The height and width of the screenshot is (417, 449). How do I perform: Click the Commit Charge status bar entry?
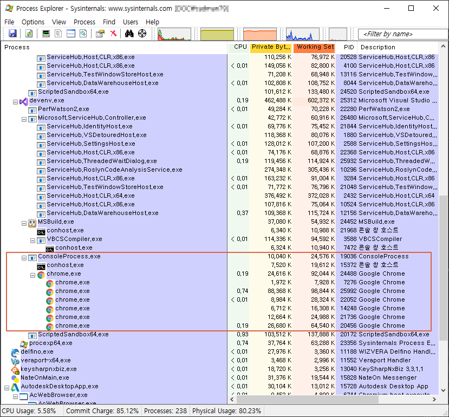tap(102, 411)
